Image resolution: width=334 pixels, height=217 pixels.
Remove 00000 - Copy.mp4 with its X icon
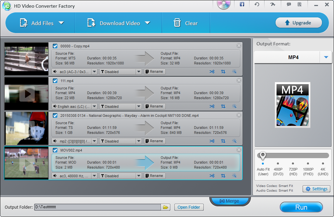pos(239,46)
